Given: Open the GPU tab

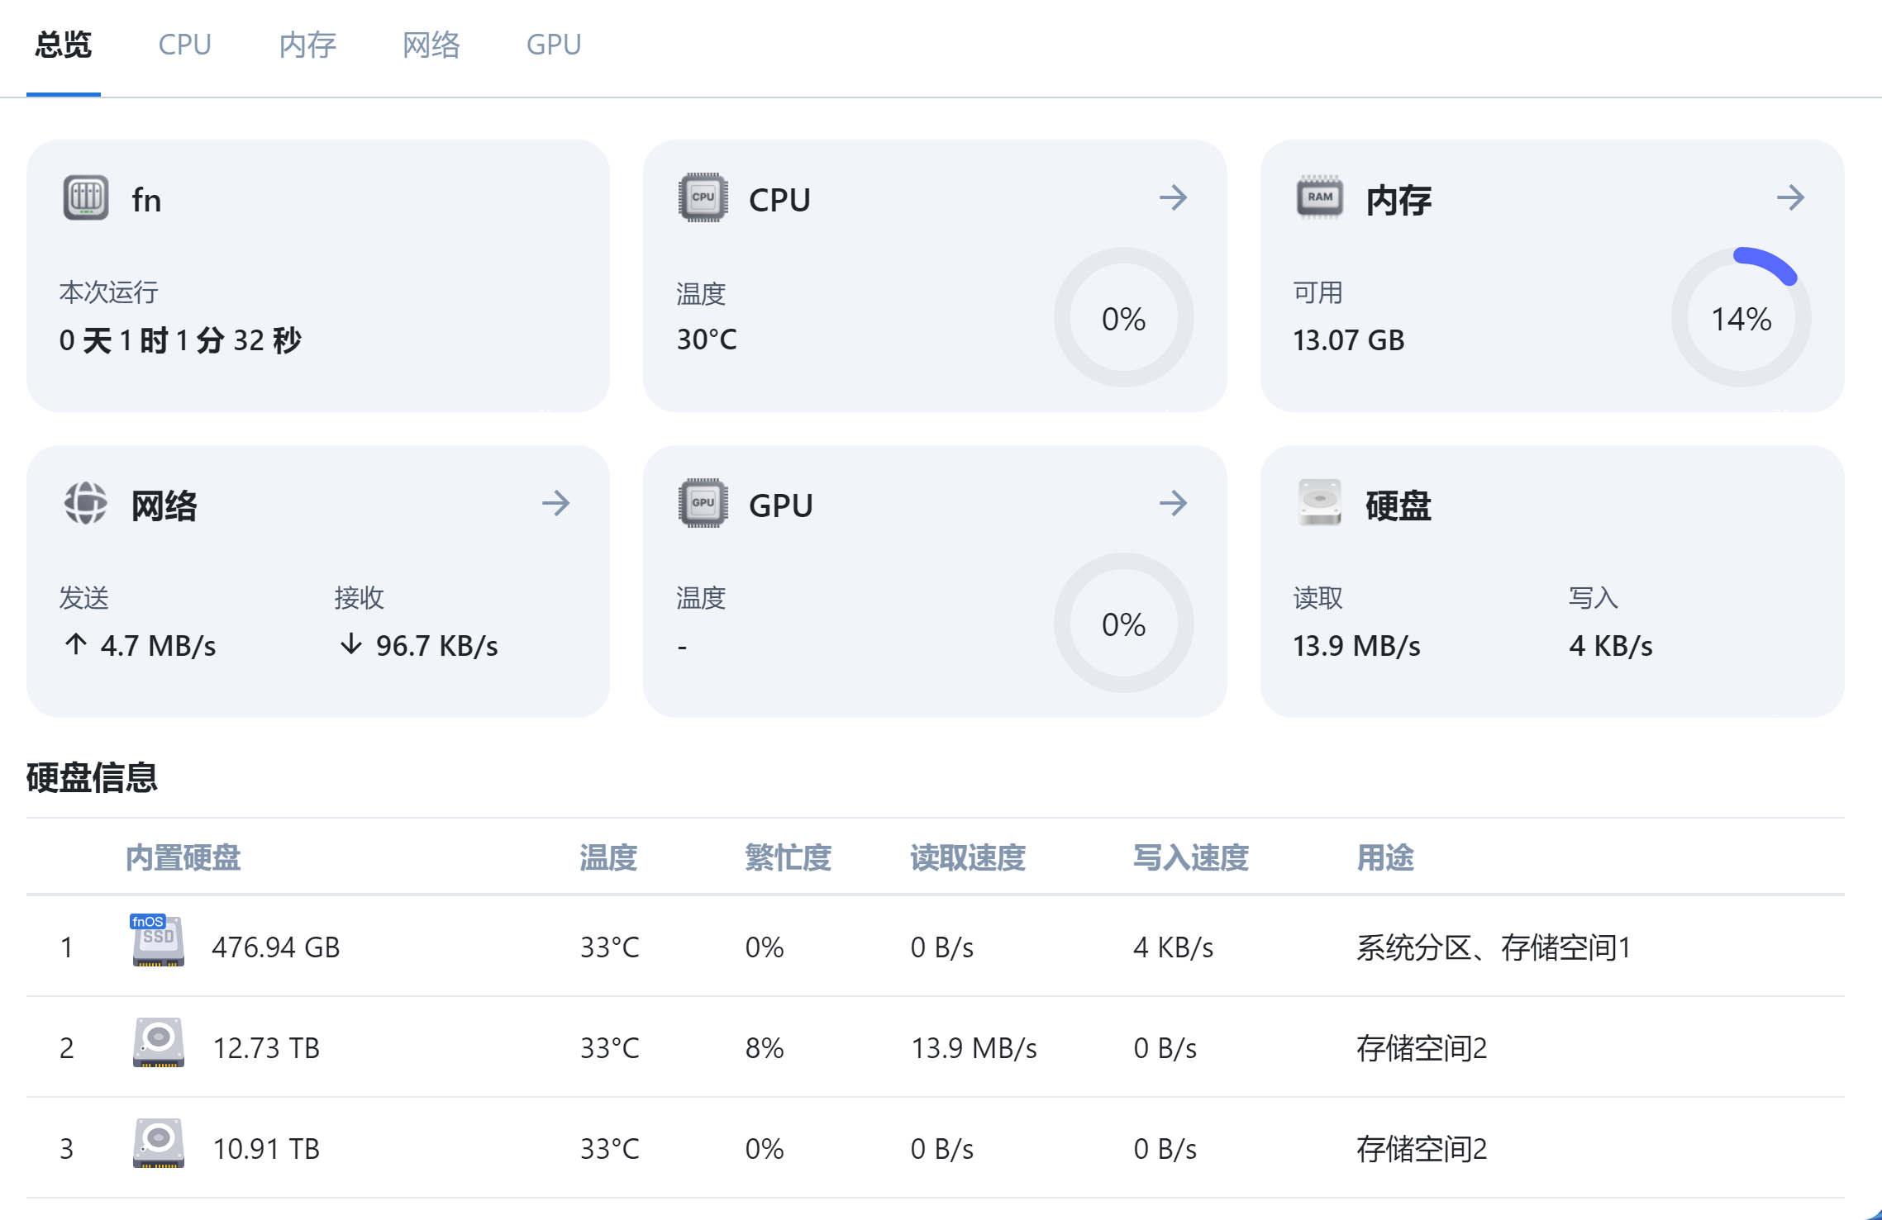Looking at the screenshot, I should coord(554,45).
